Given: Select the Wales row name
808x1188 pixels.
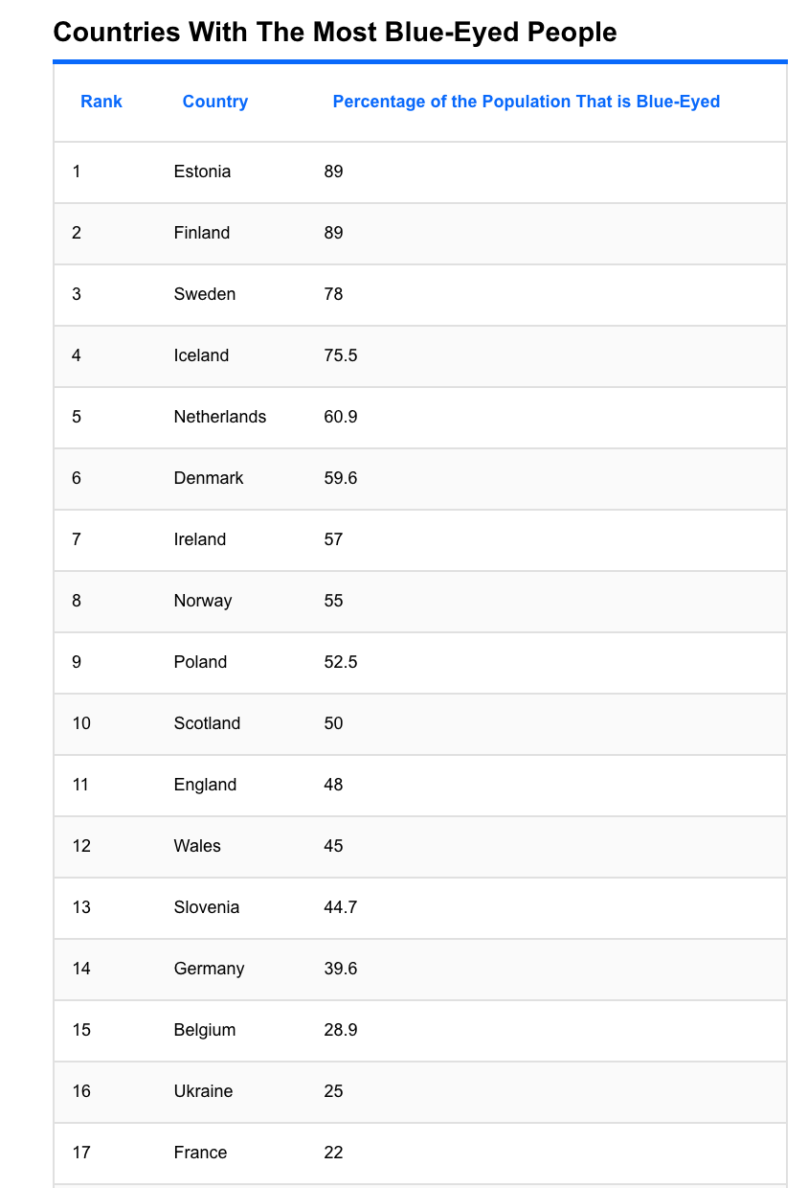Looking at the screenshot, I should pyautogui.click(x=197, y=846).
